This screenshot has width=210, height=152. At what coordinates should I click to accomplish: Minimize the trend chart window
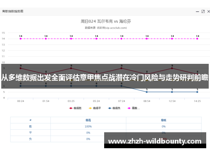197,12
